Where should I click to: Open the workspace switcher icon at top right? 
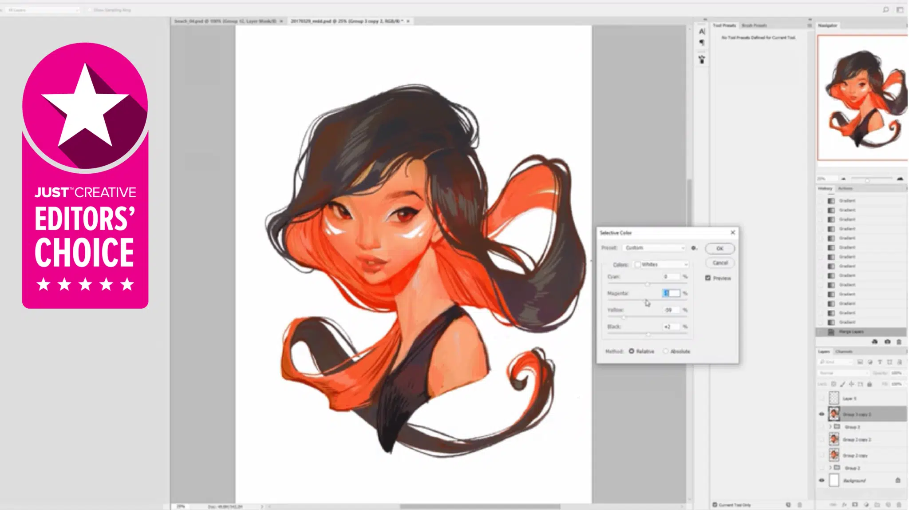[x=900, y=9]
